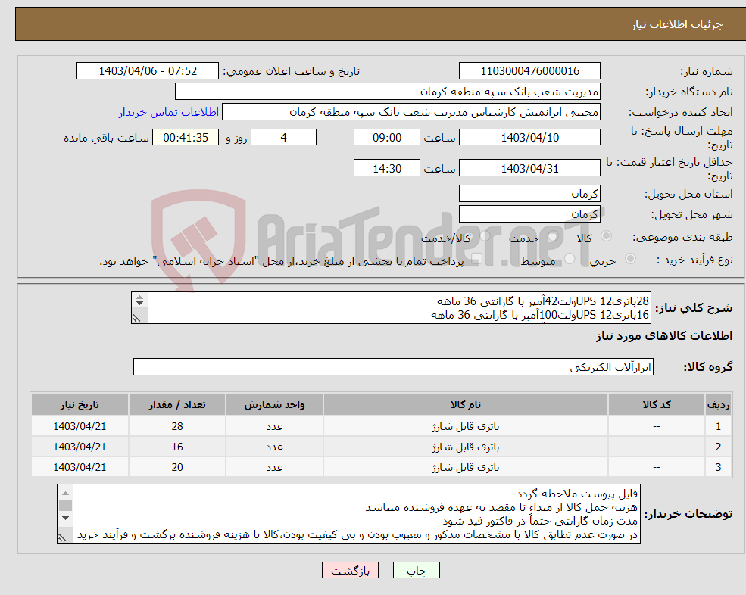Click need date in row 3

pyautogui.click(x=80, y=468)
